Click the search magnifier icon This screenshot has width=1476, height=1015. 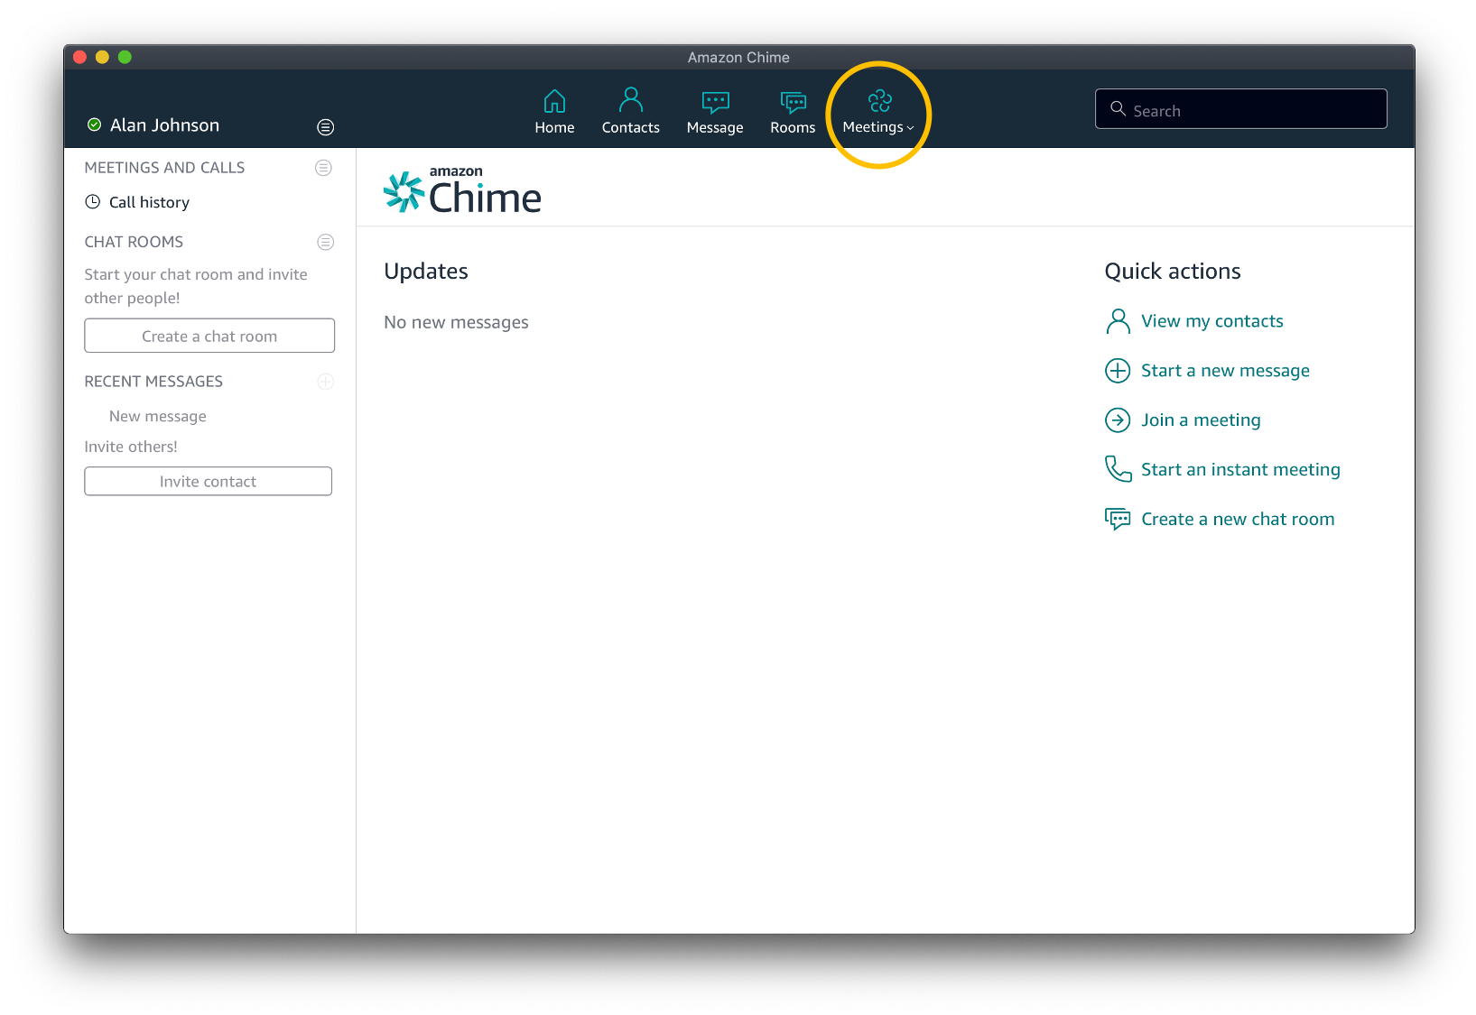coord(1118,109)
